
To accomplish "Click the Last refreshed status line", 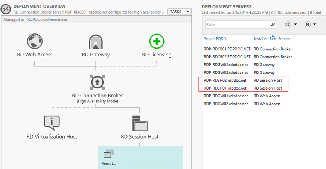I will pyautogui.click(x=261, y=12).
